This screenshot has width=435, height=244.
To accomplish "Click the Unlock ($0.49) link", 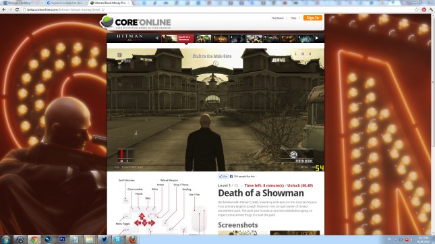I will pos(300,185).
